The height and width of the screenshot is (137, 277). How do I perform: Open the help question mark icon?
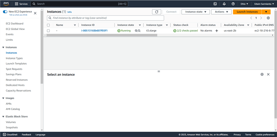point(233,4)
